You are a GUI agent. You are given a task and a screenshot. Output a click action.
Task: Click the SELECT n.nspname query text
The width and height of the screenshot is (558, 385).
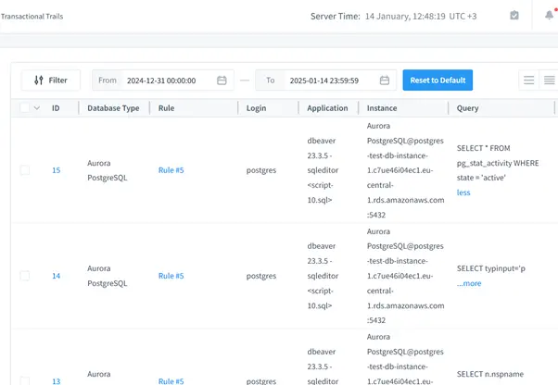[490, 374]
